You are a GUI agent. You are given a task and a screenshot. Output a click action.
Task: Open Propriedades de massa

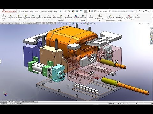pyautogui.click(x=40, y=17)
